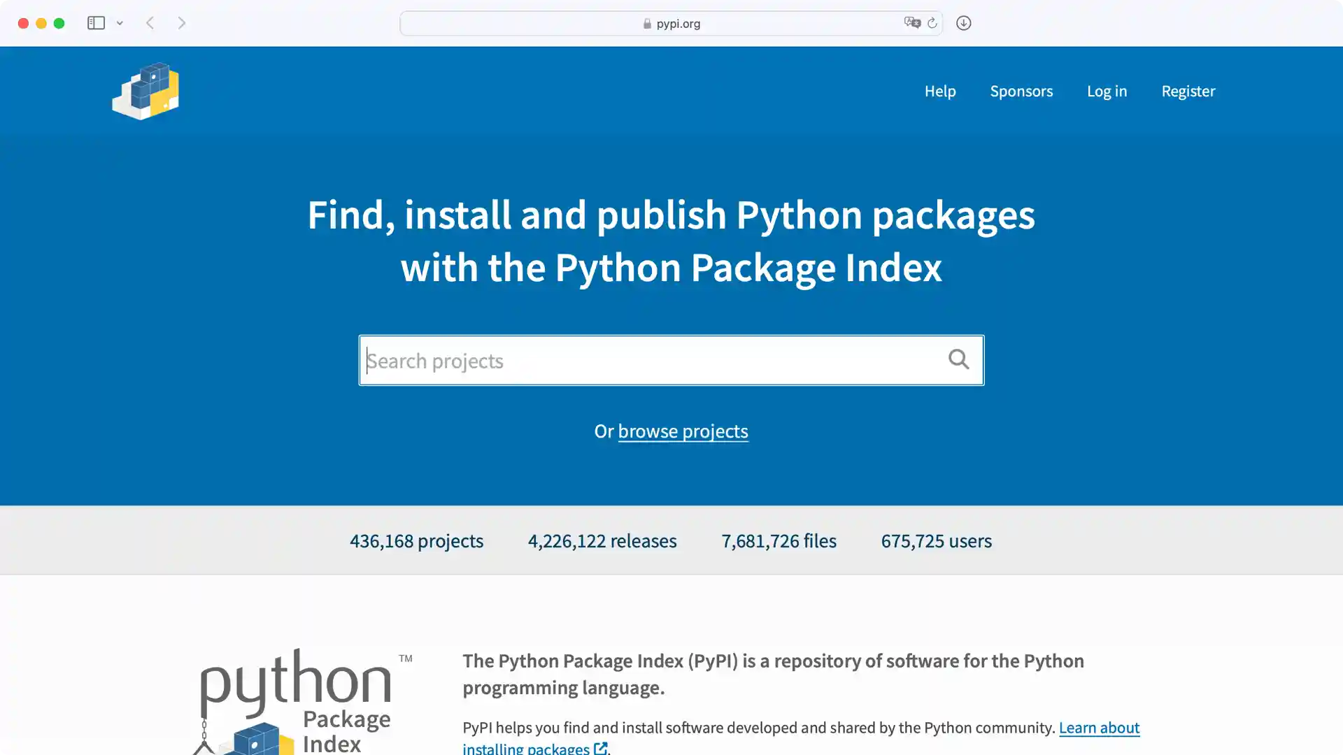The height and width of the screenshot is (755, 1343).
Task: Open the Downloads icon in the toolbar
Action: pyautogui.click(x=963, y=23)
